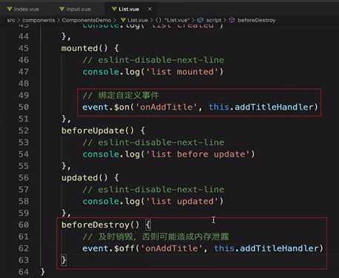Click the 'list updated' string
Screen dimensions: 339x278
[182, 202]
